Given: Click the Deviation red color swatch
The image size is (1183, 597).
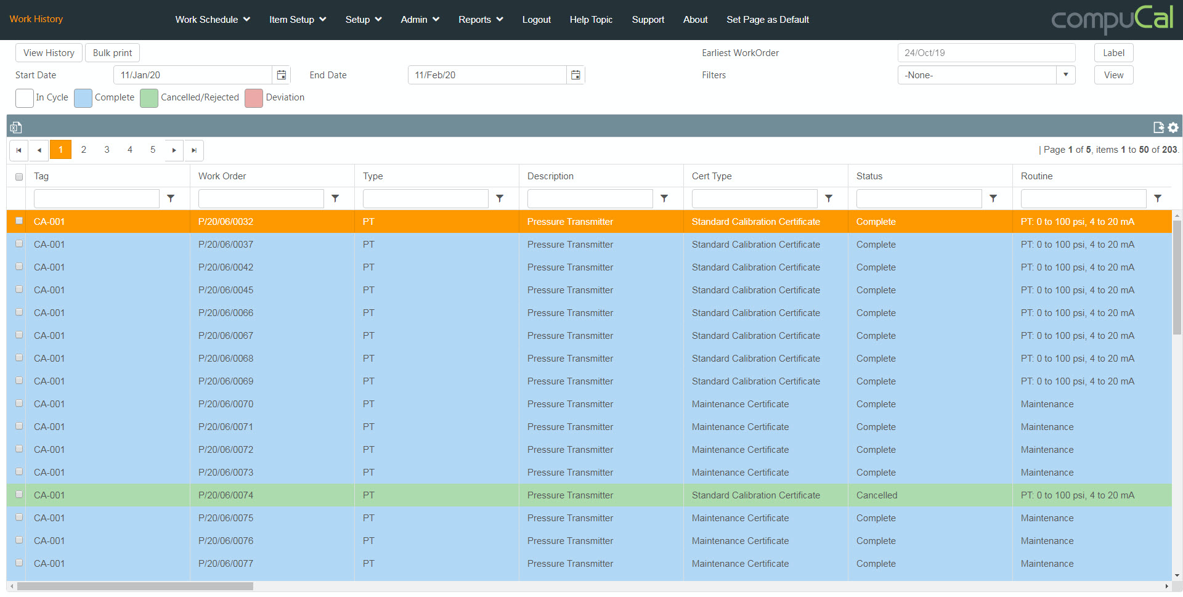Looking at the screenshot, I should click(254, 98).
